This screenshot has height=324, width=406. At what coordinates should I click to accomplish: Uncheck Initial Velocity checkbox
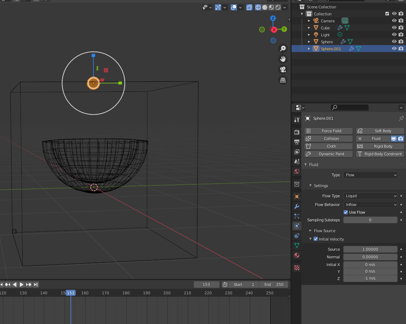[x=315, y=239]
